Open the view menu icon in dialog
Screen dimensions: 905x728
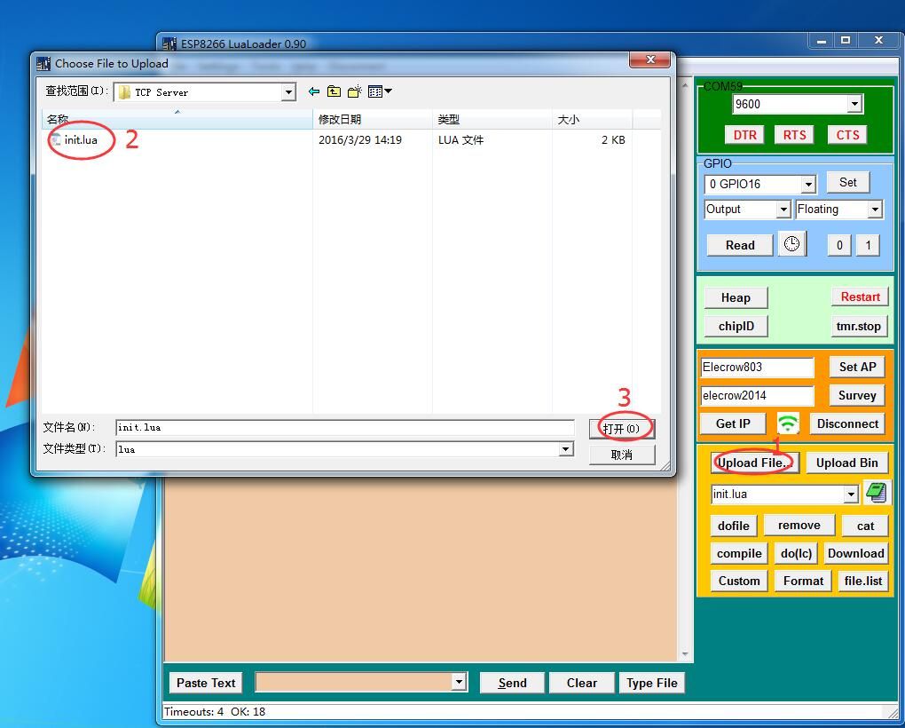[380, 91]
